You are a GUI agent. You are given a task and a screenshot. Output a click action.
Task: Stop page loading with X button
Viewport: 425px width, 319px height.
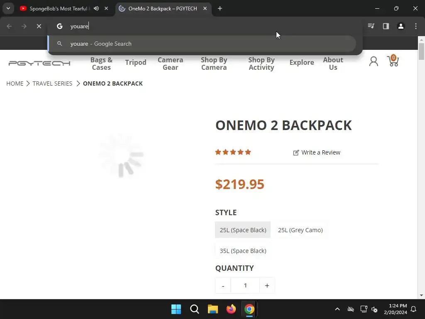coord(39,26)
